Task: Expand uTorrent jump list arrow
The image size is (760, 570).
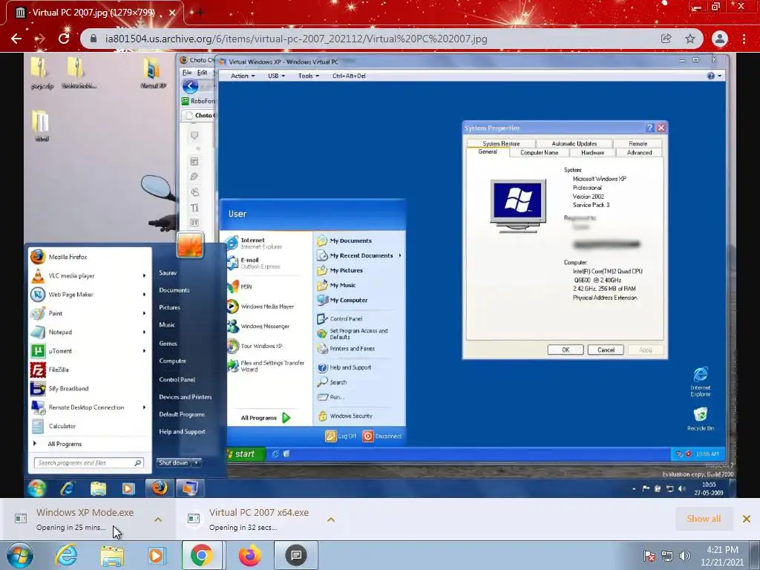Action: pyautogui.click(x=144, y=351)
